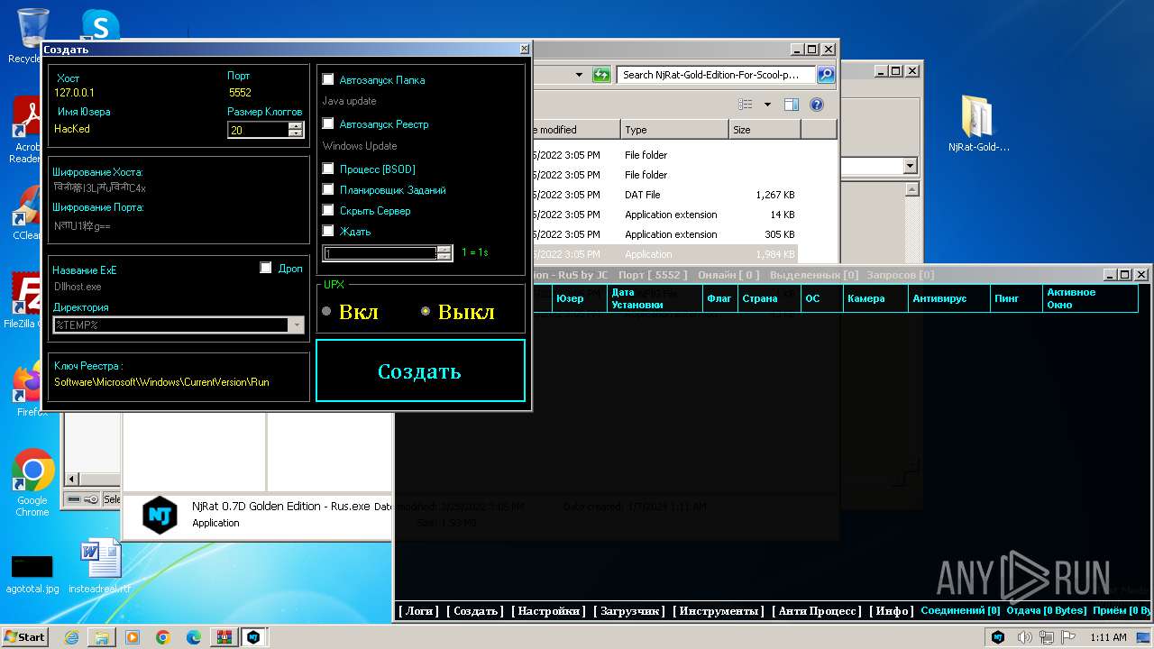Switch to WinRAR in the taskbar
The width and height of the screenshot is (1154, 649).
224,637
